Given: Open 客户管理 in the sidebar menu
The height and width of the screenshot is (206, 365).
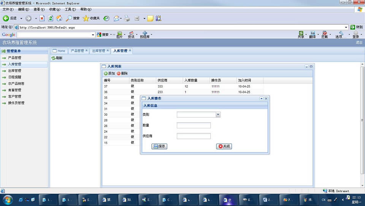Looking at the screenshot, I should pyautogui.click(x=24, y=96).
